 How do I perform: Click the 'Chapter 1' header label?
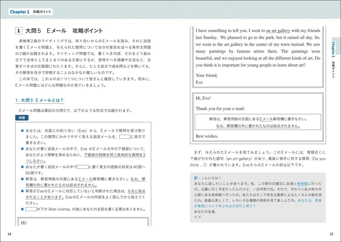tap(20, 12)
